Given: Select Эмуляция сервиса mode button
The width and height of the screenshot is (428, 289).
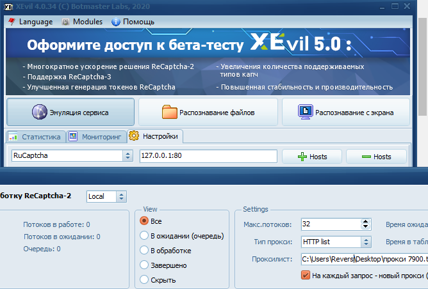Looking at the screenshot, I should pyautogui.click(x=70, y=112).
